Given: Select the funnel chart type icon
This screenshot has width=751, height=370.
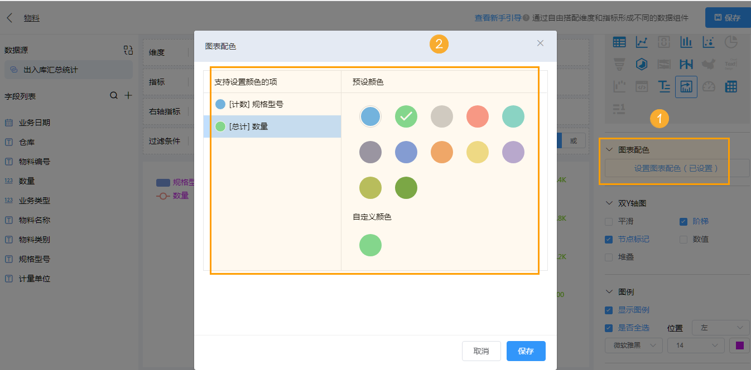Looking at the screenshot, I should (x=619, y=64).
